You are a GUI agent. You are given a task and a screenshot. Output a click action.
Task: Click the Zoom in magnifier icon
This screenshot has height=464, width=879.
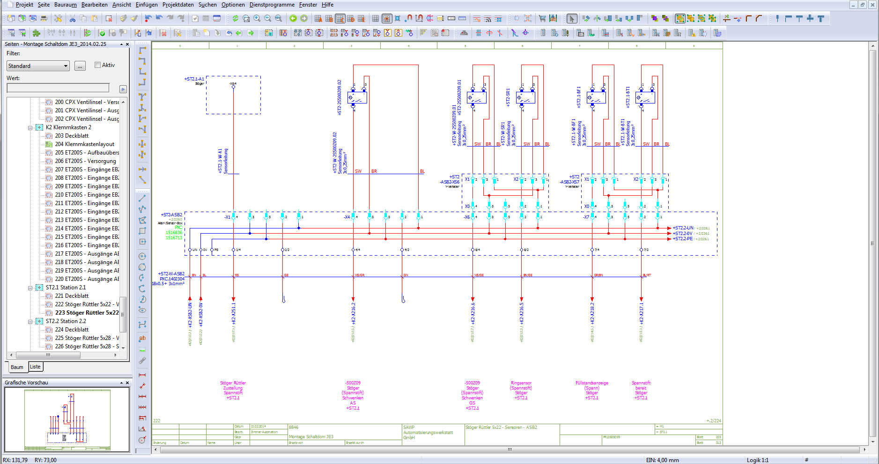pyautogui.click(x=257, y=18)
